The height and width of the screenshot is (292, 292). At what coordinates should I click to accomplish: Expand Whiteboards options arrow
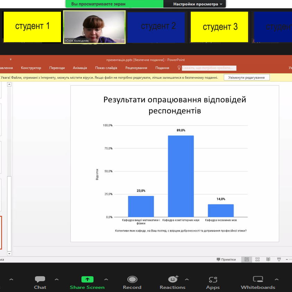(x=276, y=279)
